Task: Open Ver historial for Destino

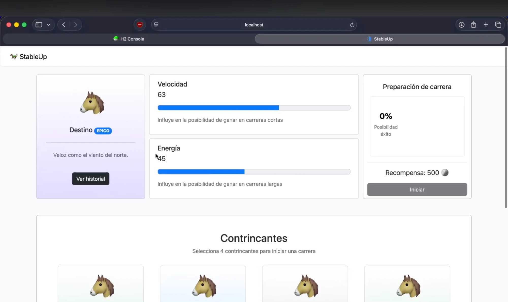Action: [91, 179]
